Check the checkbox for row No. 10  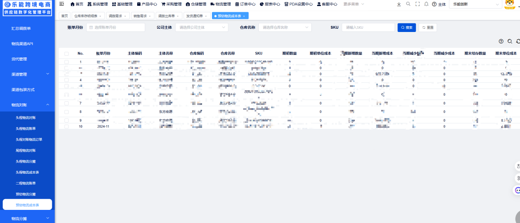pyautogui.click(x=67, y=127)
